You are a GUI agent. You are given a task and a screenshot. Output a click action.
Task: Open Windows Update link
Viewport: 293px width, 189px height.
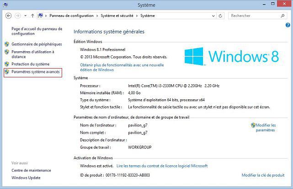[x=26, y=178]
